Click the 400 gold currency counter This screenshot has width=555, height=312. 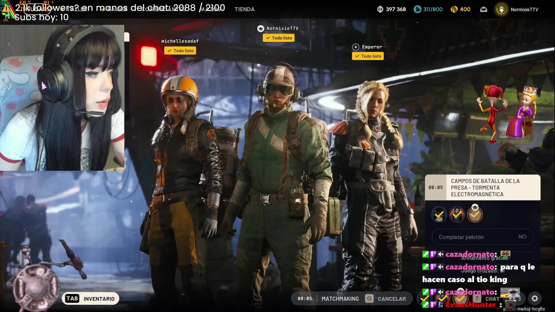[460, 9]
